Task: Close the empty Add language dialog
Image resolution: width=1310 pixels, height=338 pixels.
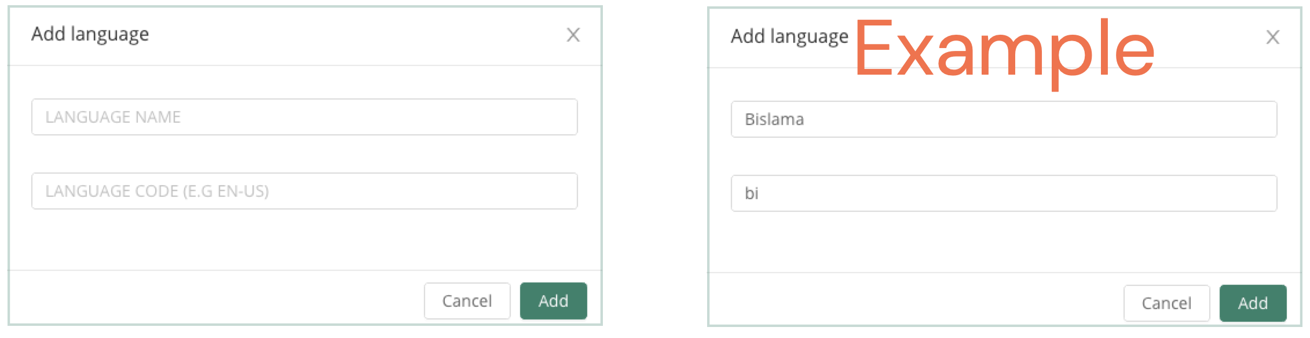Action: pyautogui.click(x=573, y=35)
